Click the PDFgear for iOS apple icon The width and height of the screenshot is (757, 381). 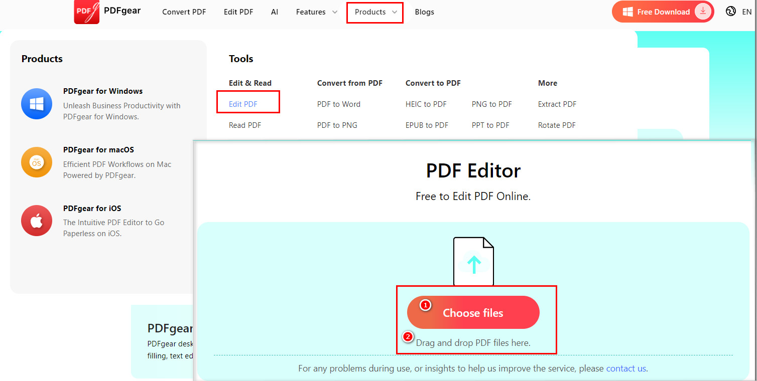pos(37,221)
